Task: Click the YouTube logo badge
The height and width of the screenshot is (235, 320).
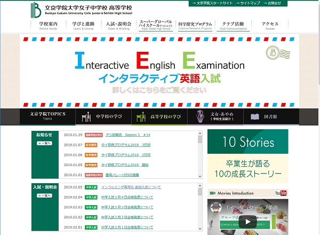Action: [x=281, y=193]
